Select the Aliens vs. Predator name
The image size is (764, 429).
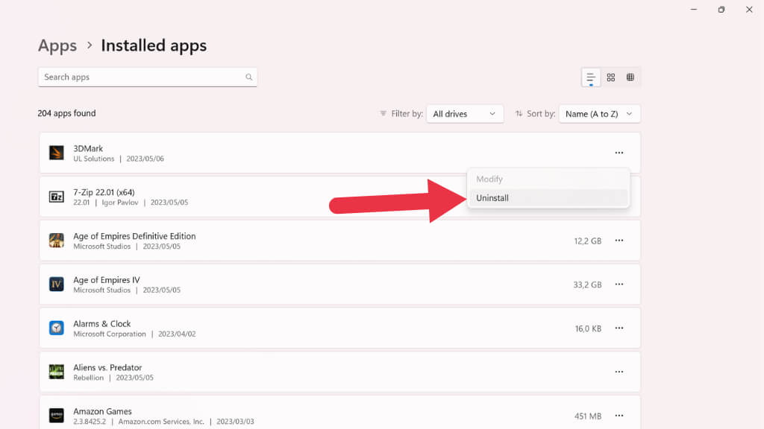click(x=107, y=367)
